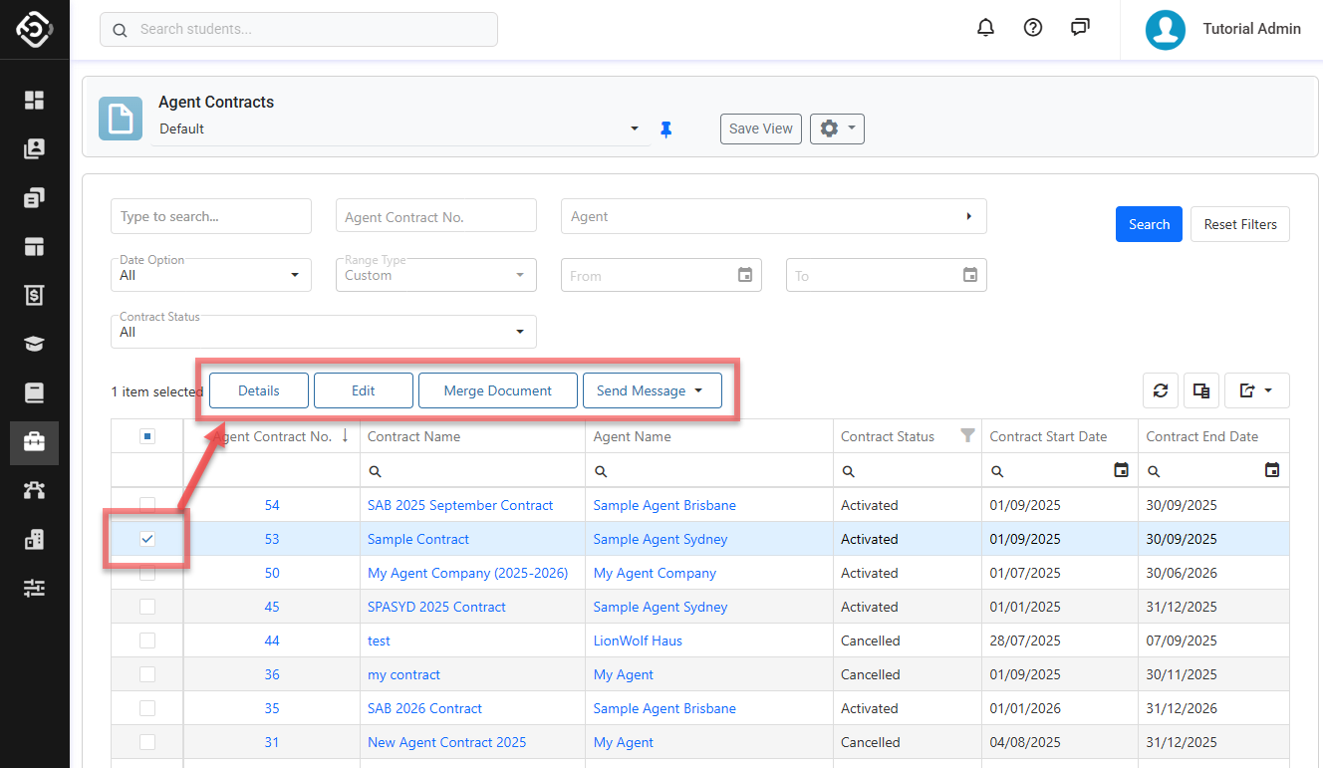1323x768 pixels.
Task: Uncheck the checkbox for contract 53
Action: (x=147, y=539)
